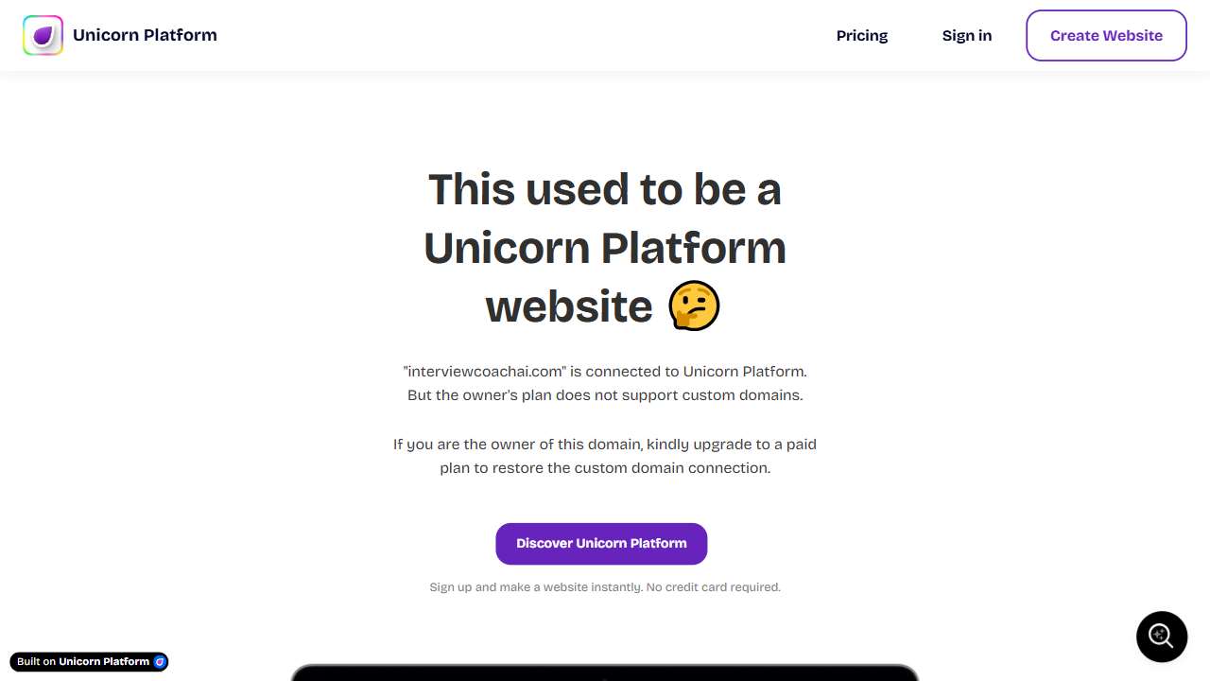Open the Pricing menu item
1210x681 pixels.
click(x=861, y=36)
